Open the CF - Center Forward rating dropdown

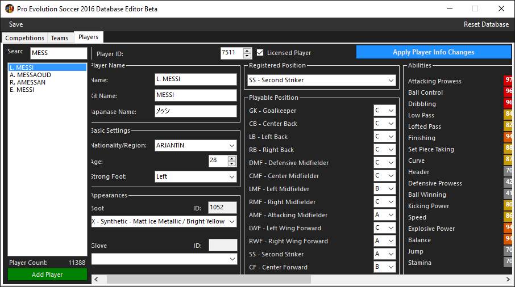coord(385,267)
